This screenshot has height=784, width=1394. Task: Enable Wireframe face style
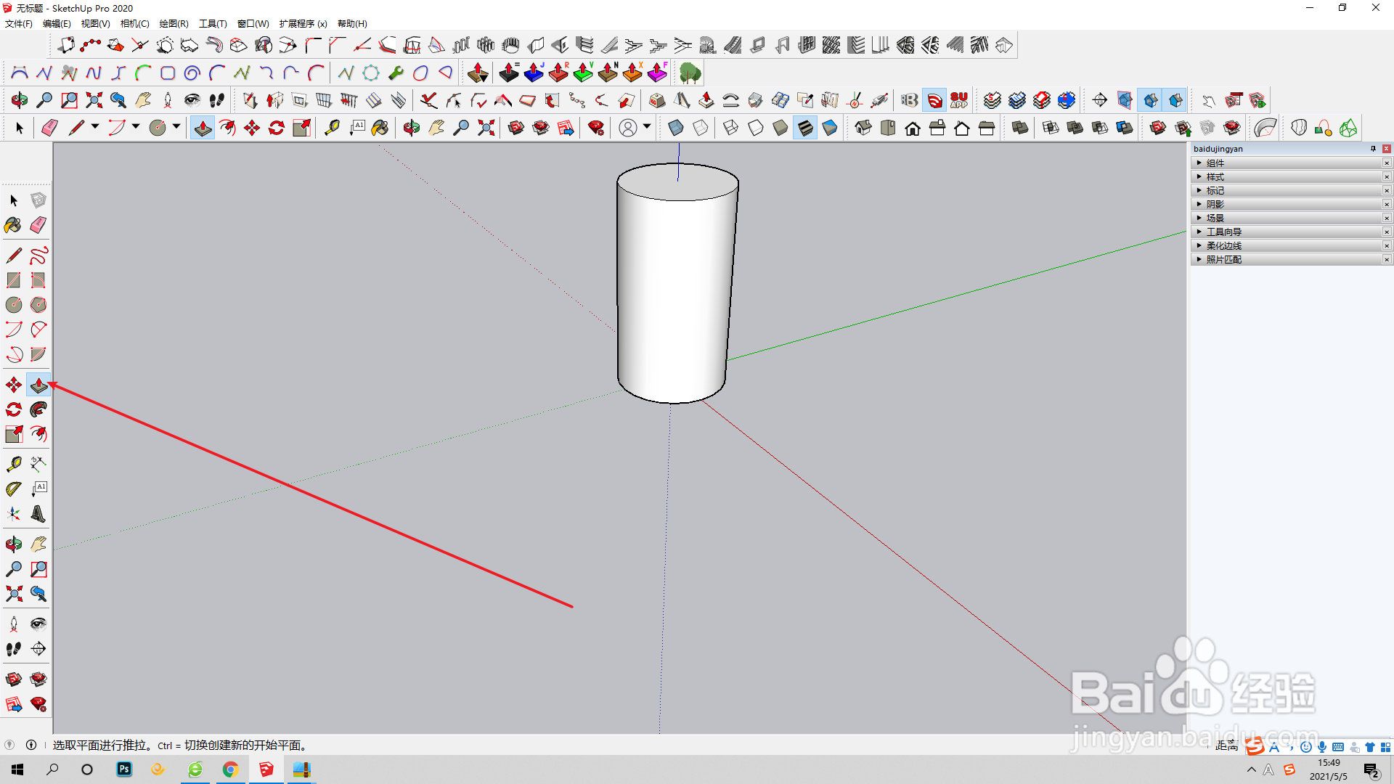pos(731,128)
